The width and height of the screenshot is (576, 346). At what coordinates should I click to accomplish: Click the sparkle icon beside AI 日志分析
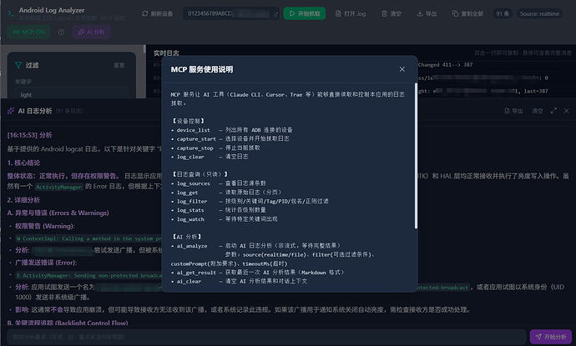[11, 111]
